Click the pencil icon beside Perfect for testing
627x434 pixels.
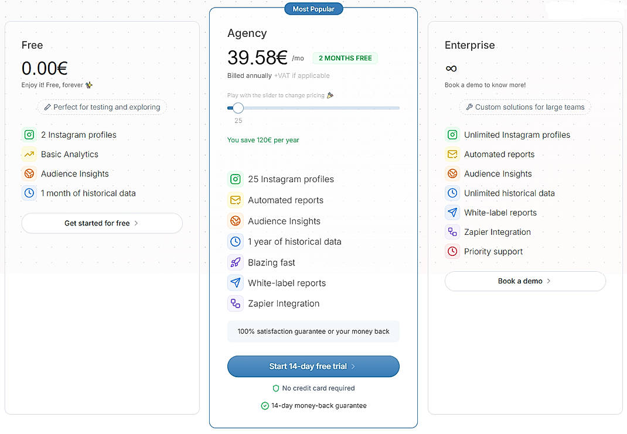click(47, 107)
